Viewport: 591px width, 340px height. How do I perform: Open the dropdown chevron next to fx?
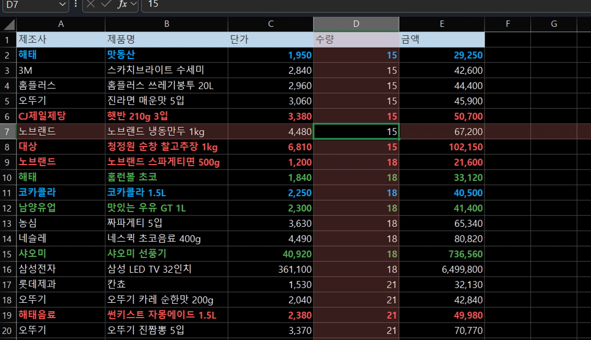133,4
